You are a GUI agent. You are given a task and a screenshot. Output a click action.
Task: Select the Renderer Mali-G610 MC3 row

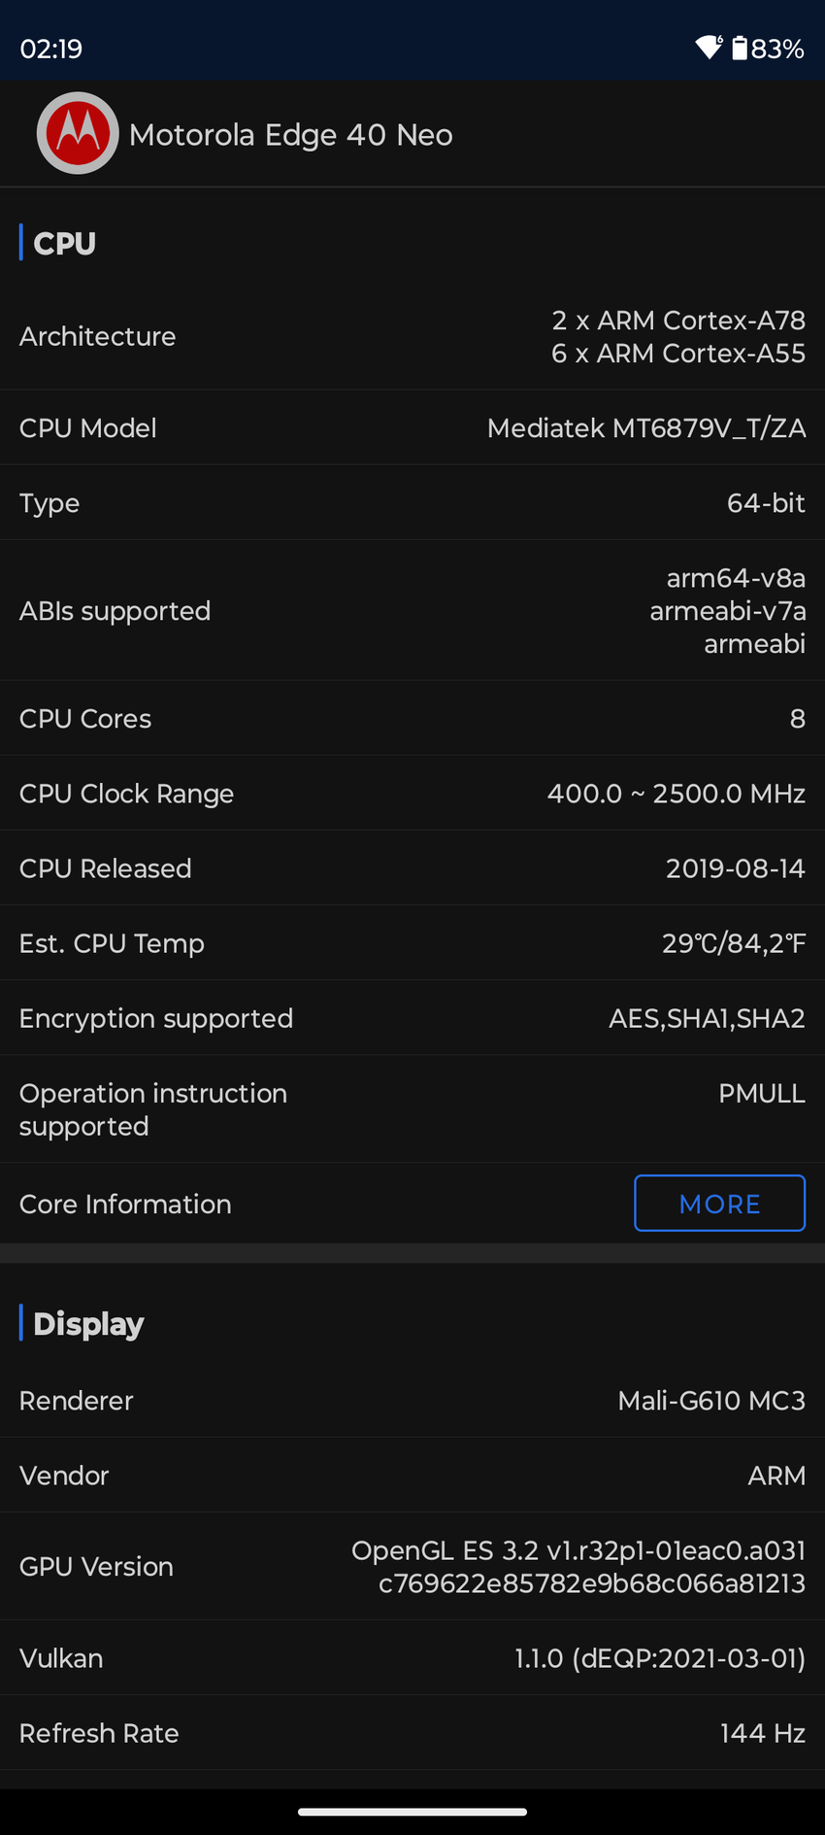click(x=412, y=1401)
